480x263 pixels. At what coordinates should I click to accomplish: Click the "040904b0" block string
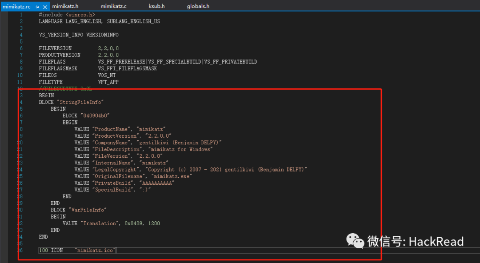pos(95,116)
